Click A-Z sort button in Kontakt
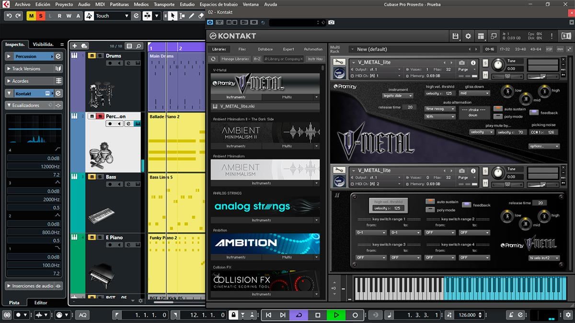This screenshot has height=323, width=575. pos(257,59)
